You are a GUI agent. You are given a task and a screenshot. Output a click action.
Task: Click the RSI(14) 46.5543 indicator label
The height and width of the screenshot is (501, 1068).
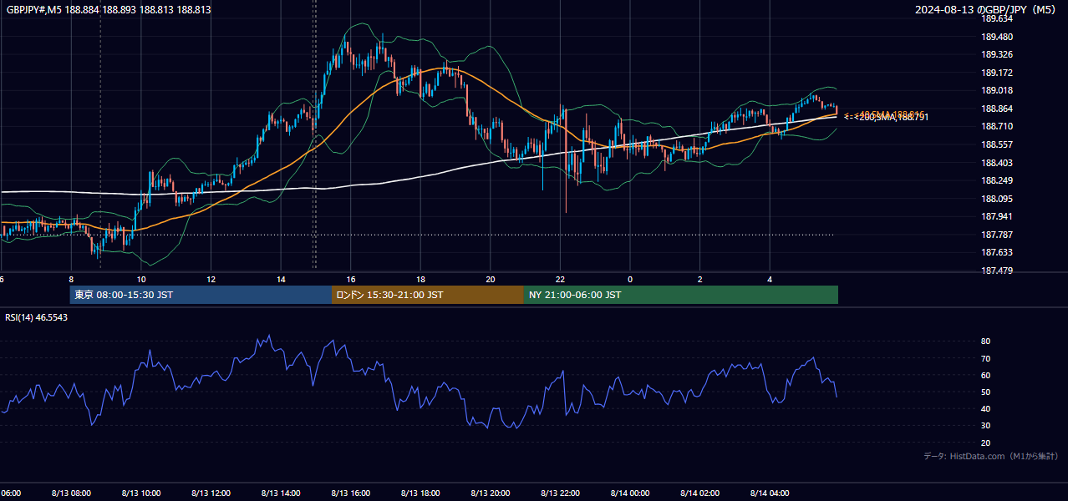[37, 317]
